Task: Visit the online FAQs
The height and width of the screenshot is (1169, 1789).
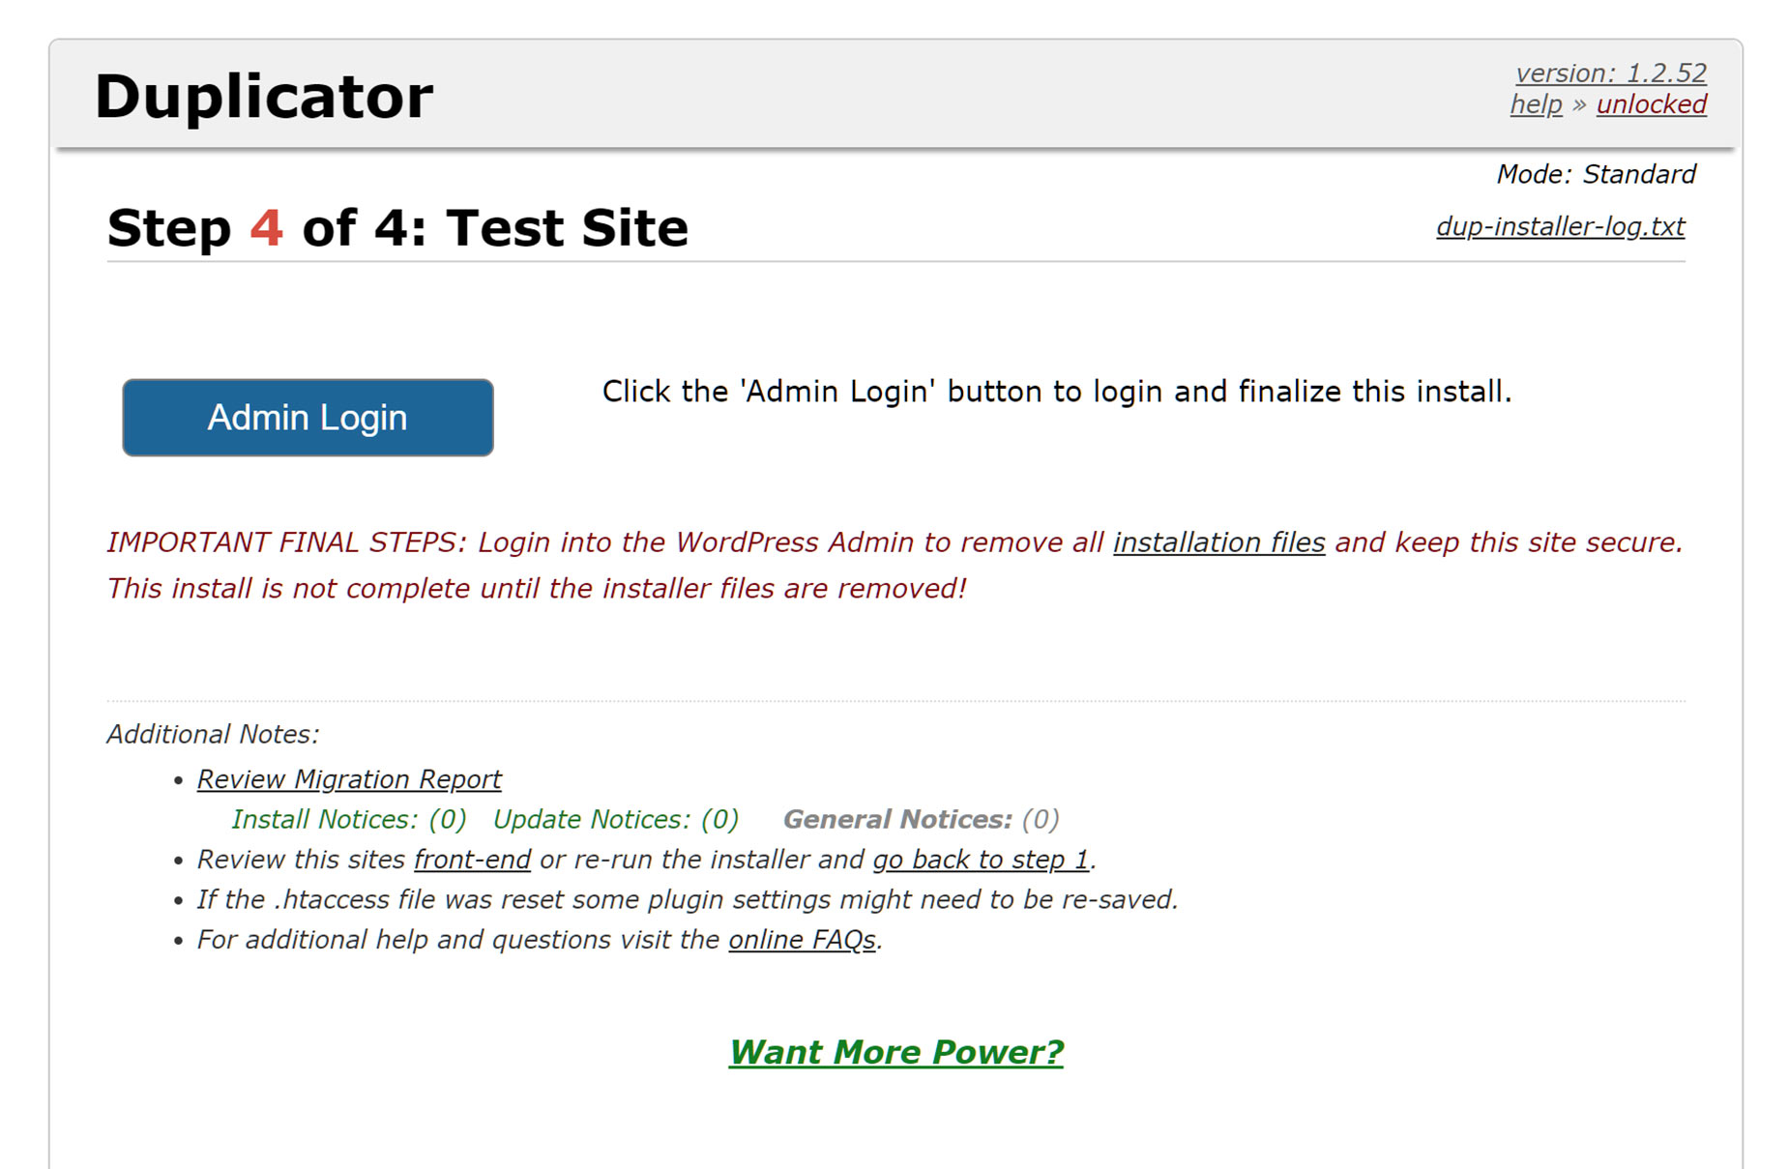Action: (803, 939)
